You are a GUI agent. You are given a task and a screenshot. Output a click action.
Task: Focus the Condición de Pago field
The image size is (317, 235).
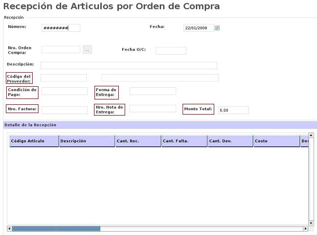coord(64,91)
